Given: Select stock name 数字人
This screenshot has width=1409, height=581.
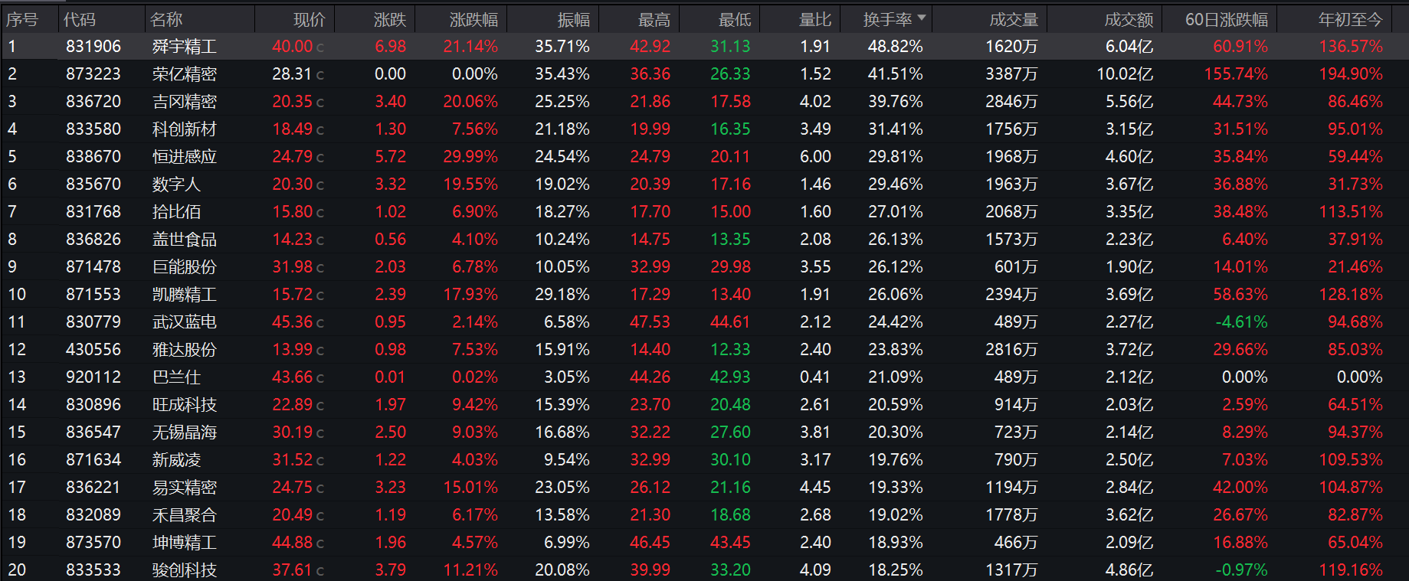Looking at the screenshot, I should click(x=176, y=184).
